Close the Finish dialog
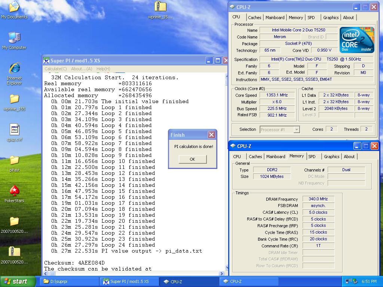Image resolution: width=383 pixels, height=287 pixels. [212, 135]
